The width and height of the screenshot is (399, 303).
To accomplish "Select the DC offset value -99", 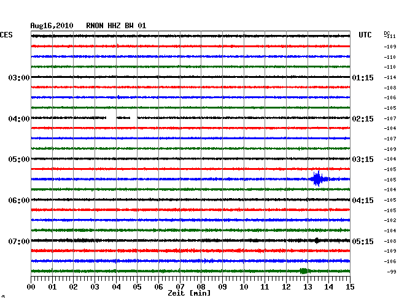I will click(x=392, y=272).
